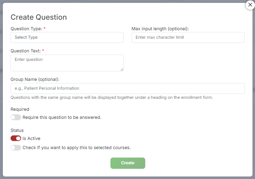Screen dimensions: 255x179
Task: Click the green Create button
Action: point(128,163)
